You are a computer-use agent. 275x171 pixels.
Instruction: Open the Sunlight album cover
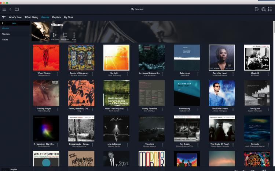point(117,57)
